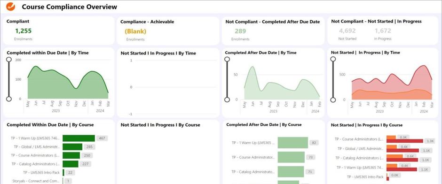442x184 pixels.
Task: Select the TP - Course Administrator bar labeled 73
Action: click(x=291, y=157)
